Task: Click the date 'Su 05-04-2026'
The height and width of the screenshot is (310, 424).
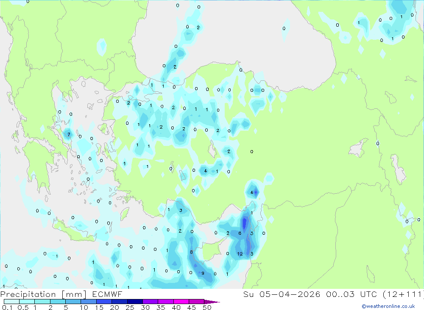Action: pos(282,294)
